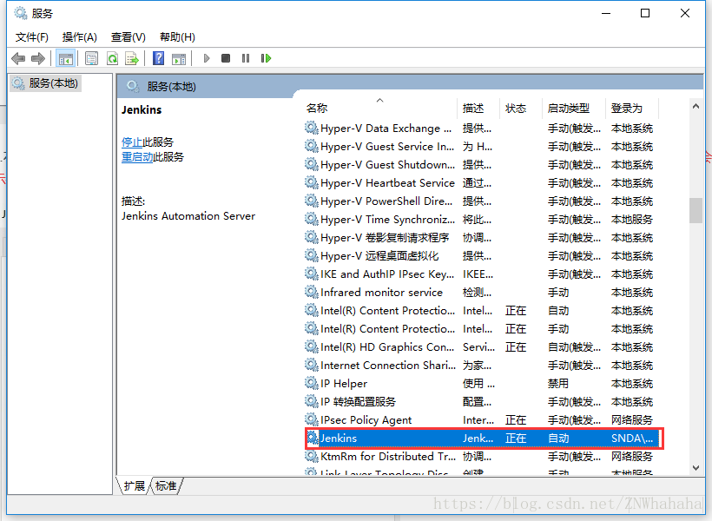Click the Stop Service square icon
Image resolution: width=712 pixels, height=521 pixels.
(x=226, y=58)
